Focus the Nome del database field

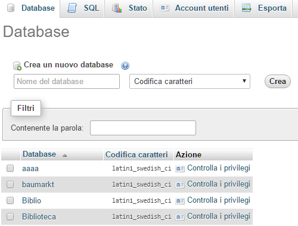pyautogui.click(x=67, y=82)
